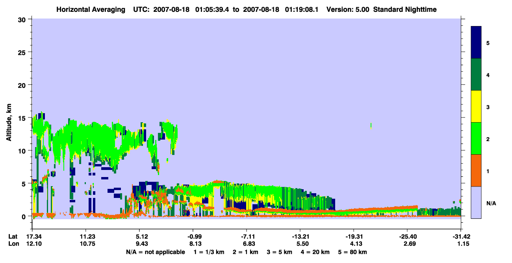Click longitude value '5.50'
Screen dimensions: 512x263
tap(302, 244)
